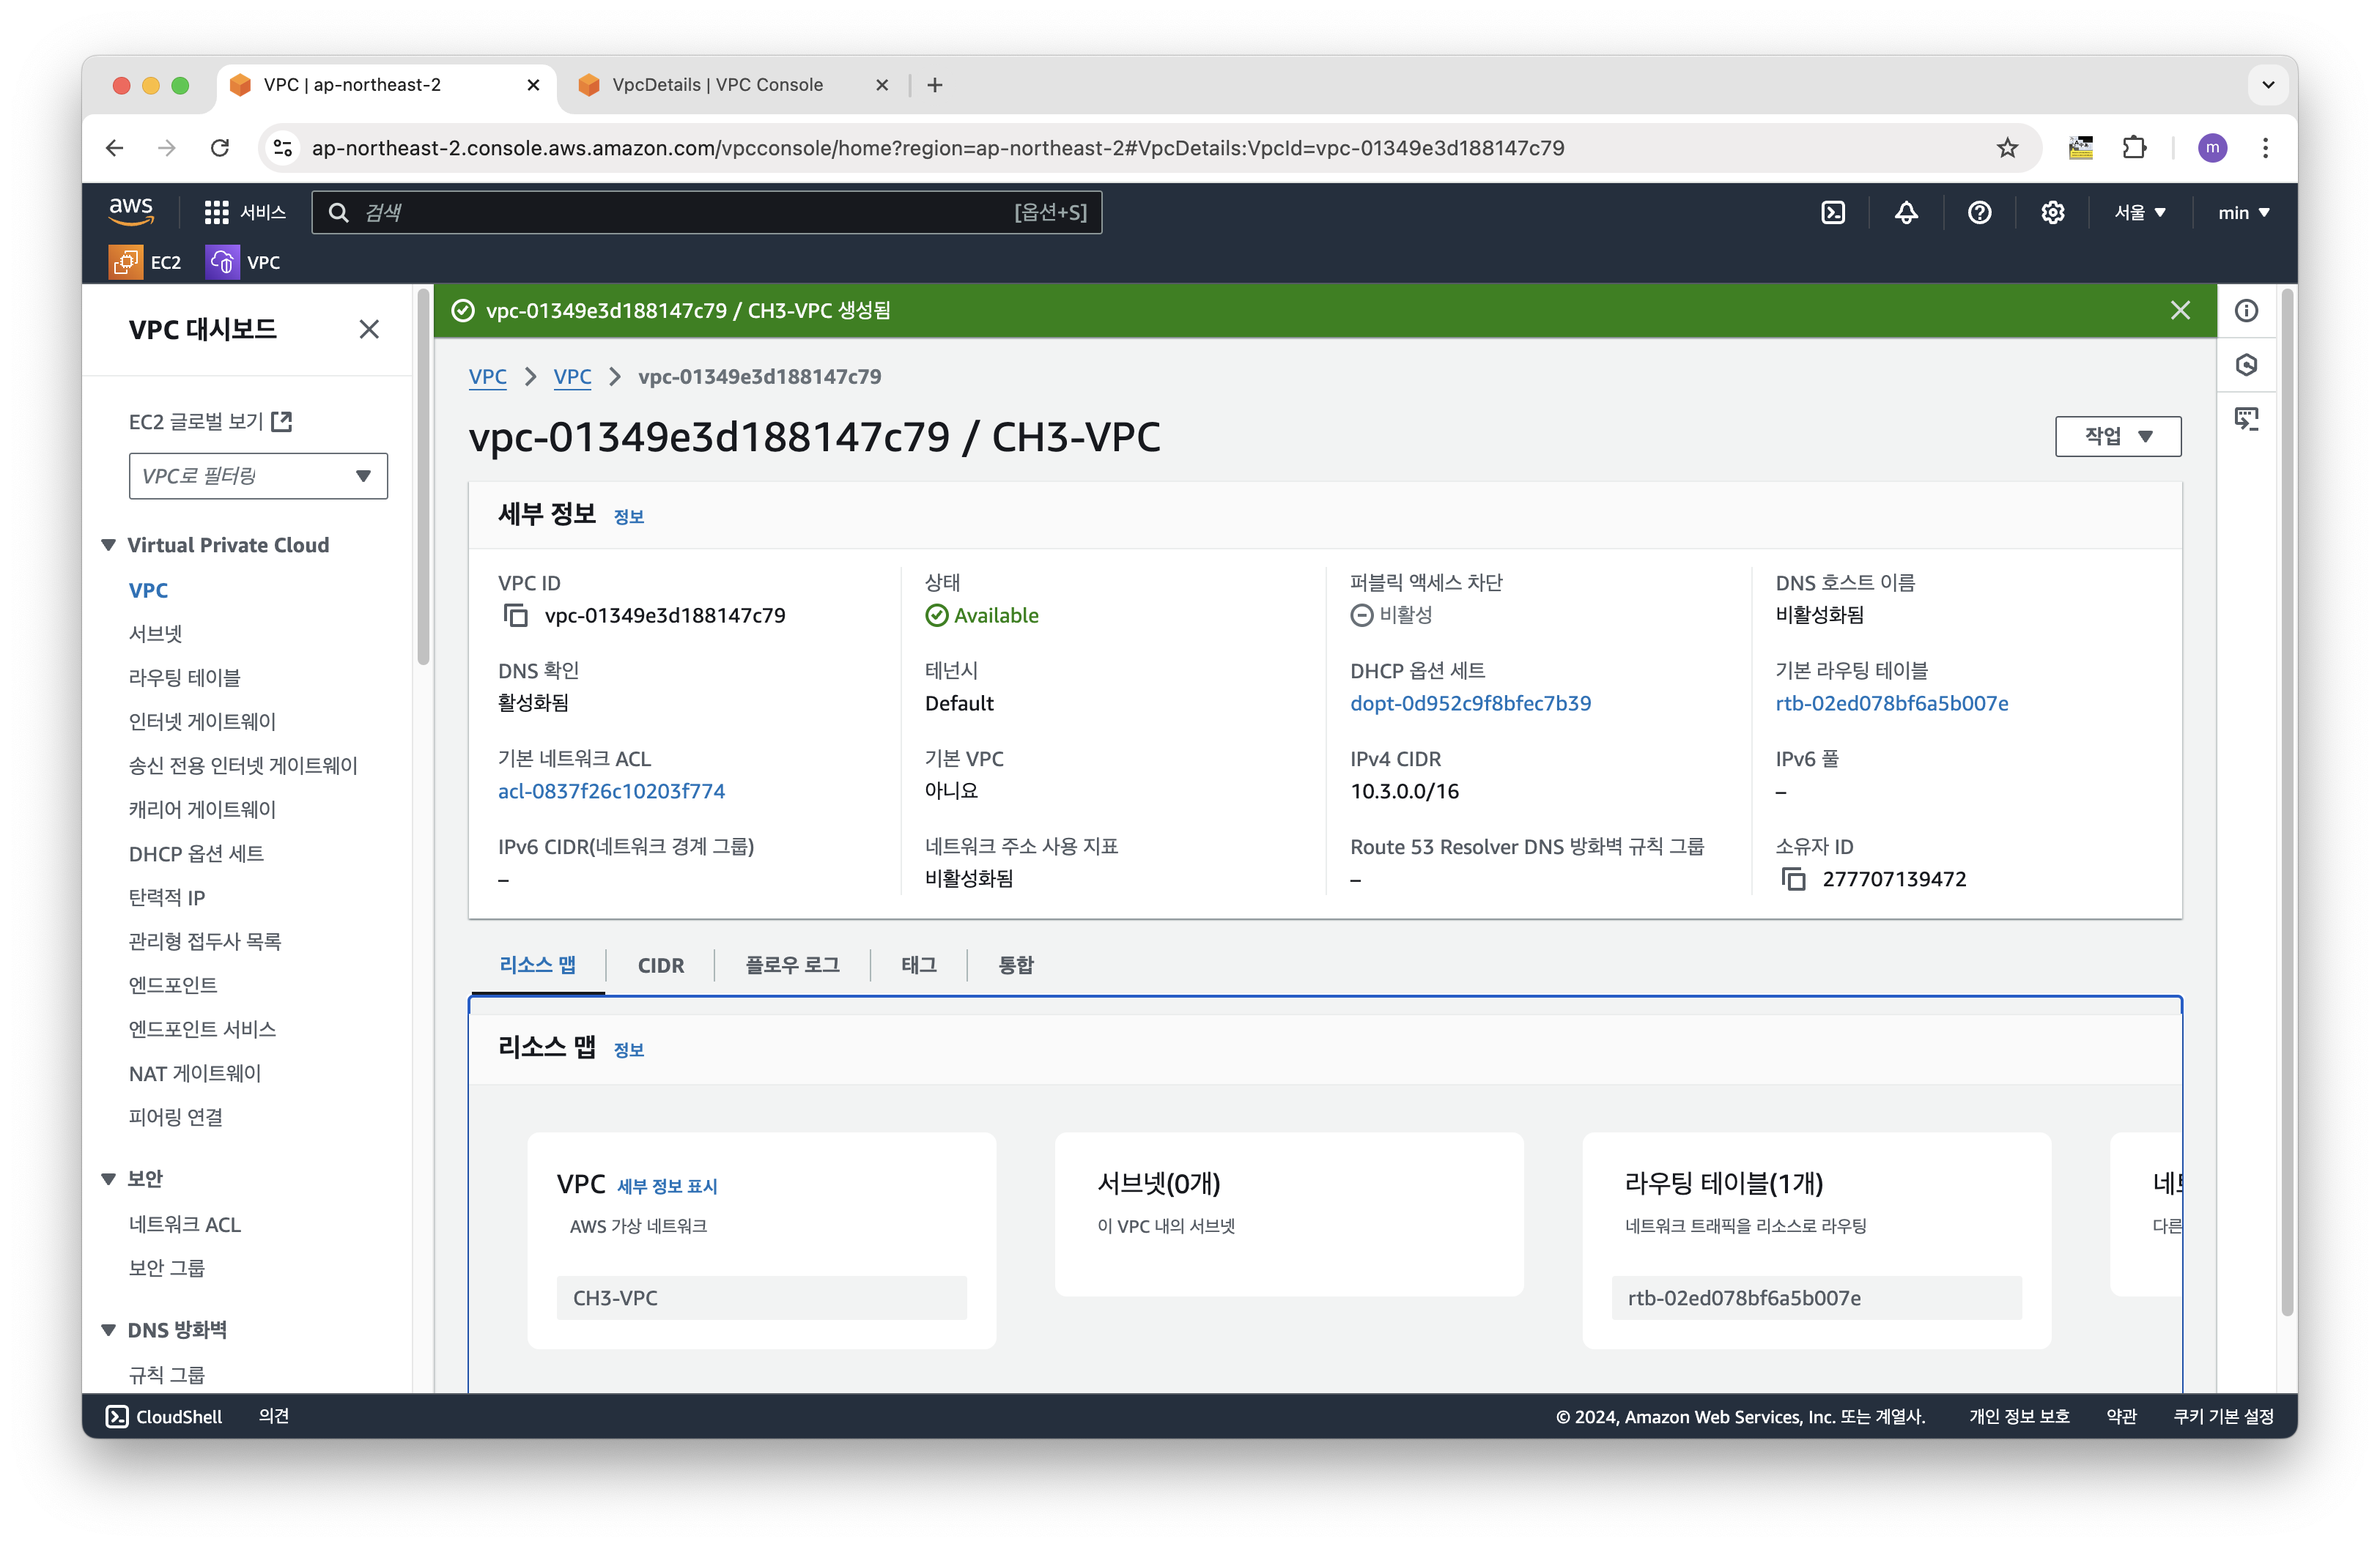Collapse the Virtual Private Cloud section
Image resolution: width=2380 pixels, height=1547 pixels.
(x=109, y=546)
